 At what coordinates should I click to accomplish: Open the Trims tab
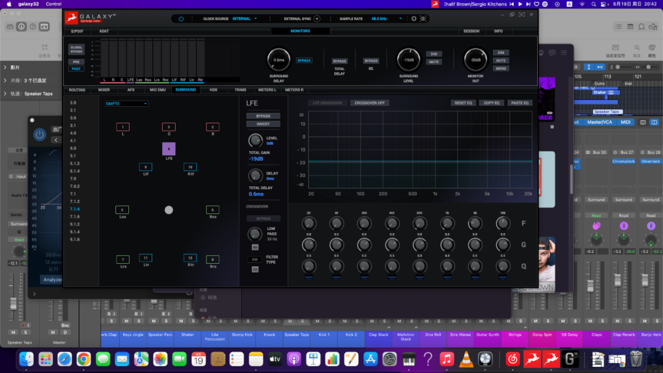240,90
